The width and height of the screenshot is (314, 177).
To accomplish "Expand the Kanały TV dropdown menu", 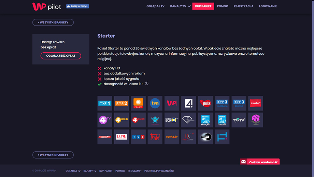I will pos(180,6).
